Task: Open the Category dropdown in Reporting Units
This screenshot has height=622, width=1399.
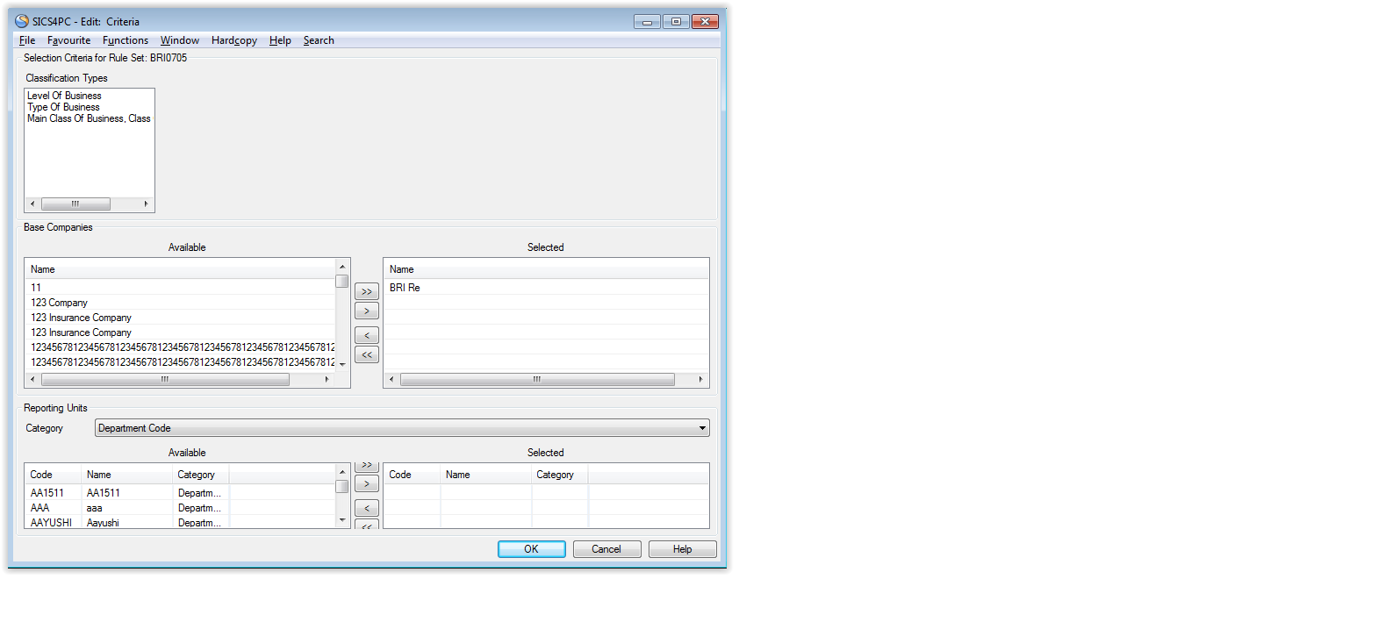Action: tap(702, 428)
